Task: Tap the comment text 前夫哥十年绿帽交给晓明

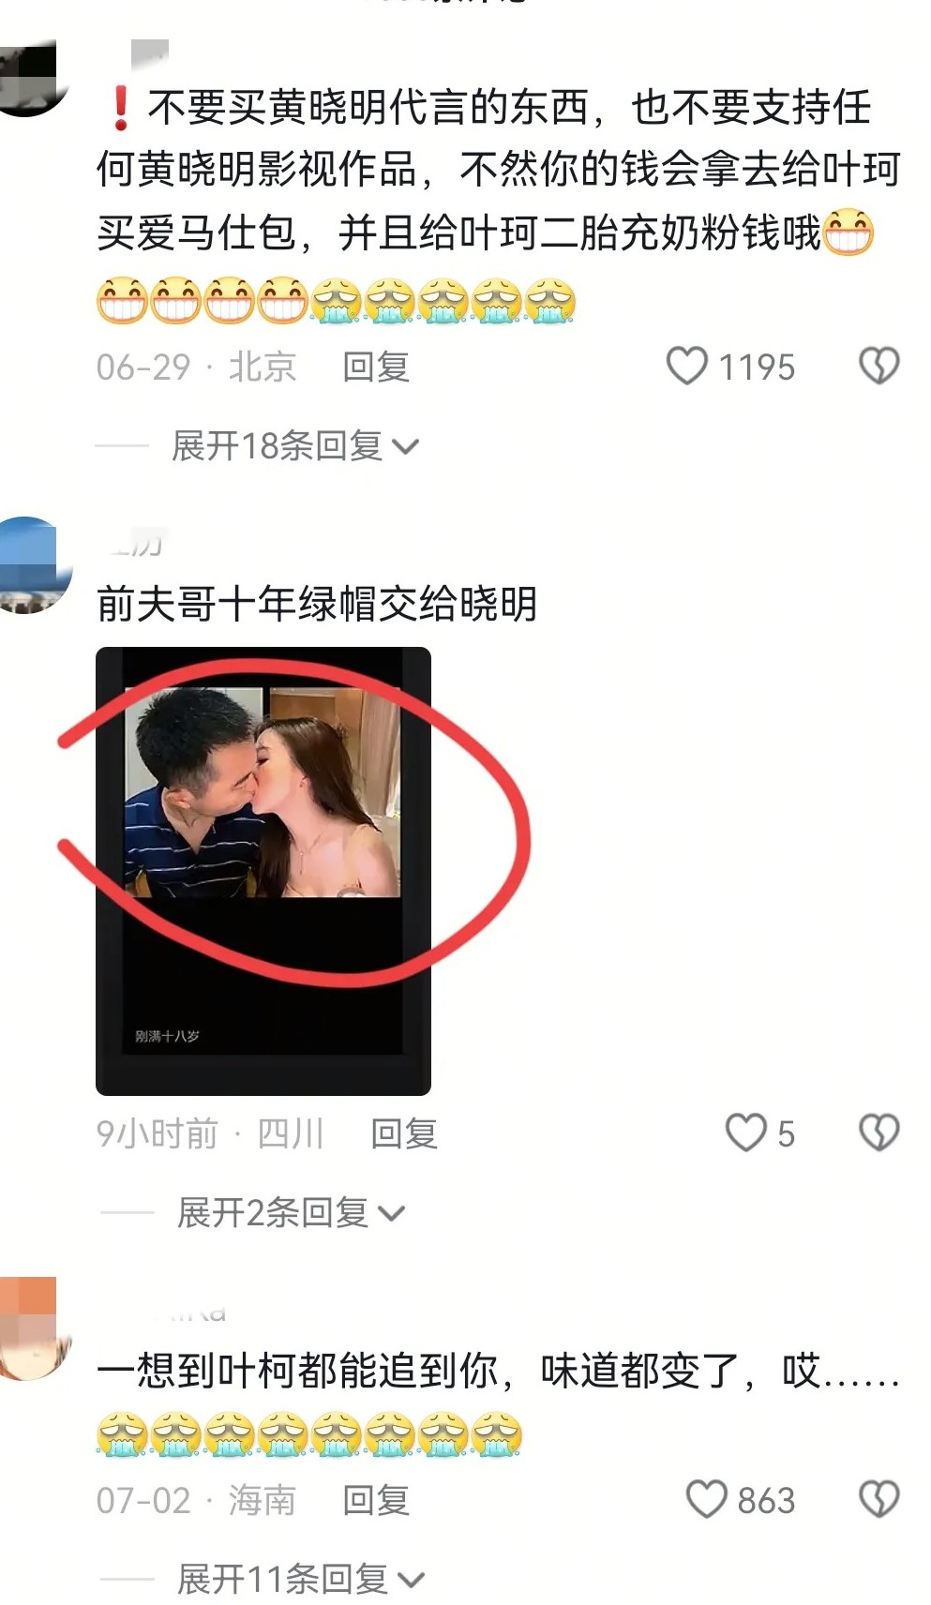Action: point(317,604)
